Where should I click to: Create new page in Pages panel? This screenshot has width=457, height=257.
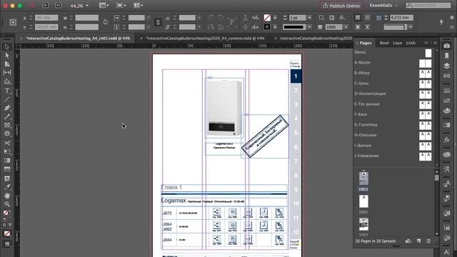(419, 241)
